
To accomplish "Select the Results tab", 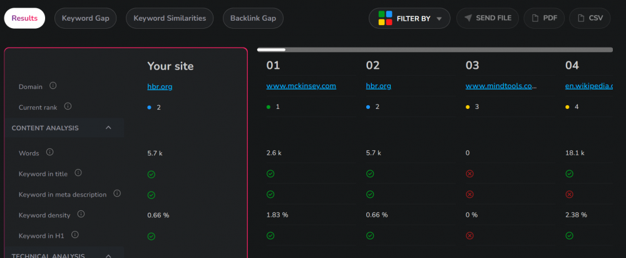I will coord(24,18).
